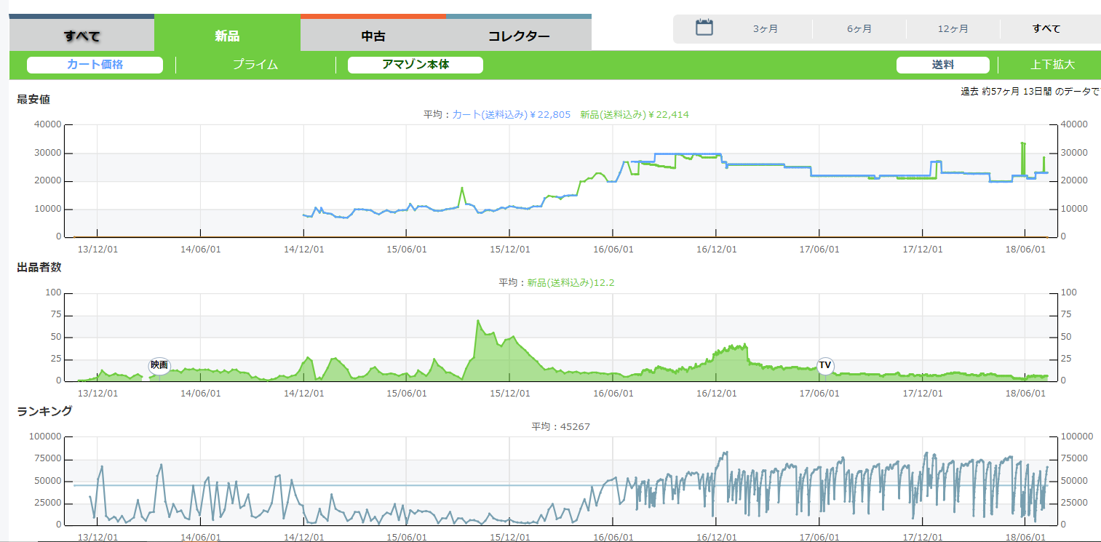The width and height of the screenshot is (1101, 542).
Task: Switch to the コレクター tab
Action: [519, 36]
